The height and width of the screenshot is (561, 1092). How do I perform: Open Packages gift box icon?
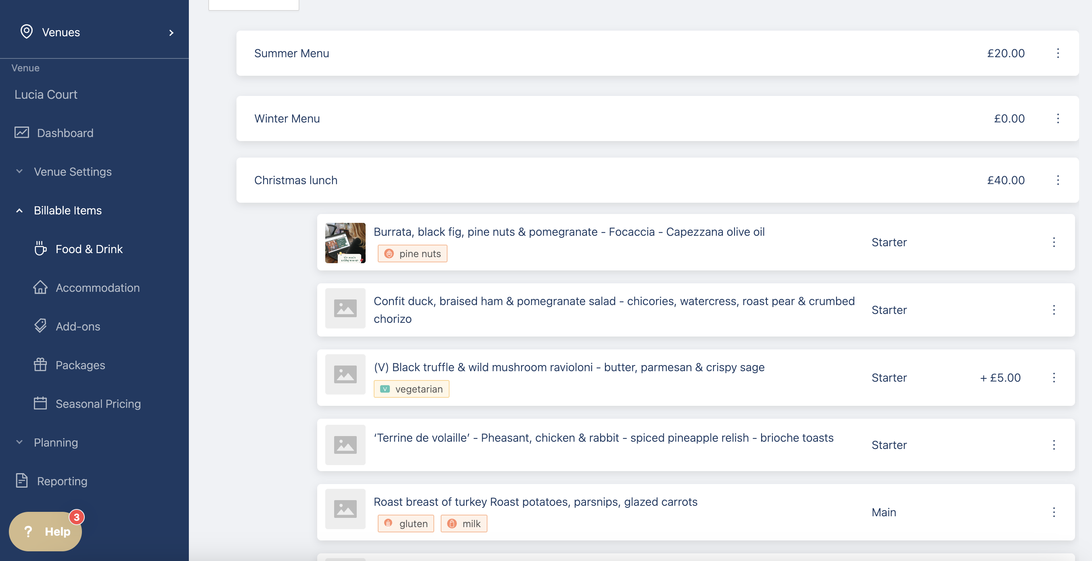point(40,365)
